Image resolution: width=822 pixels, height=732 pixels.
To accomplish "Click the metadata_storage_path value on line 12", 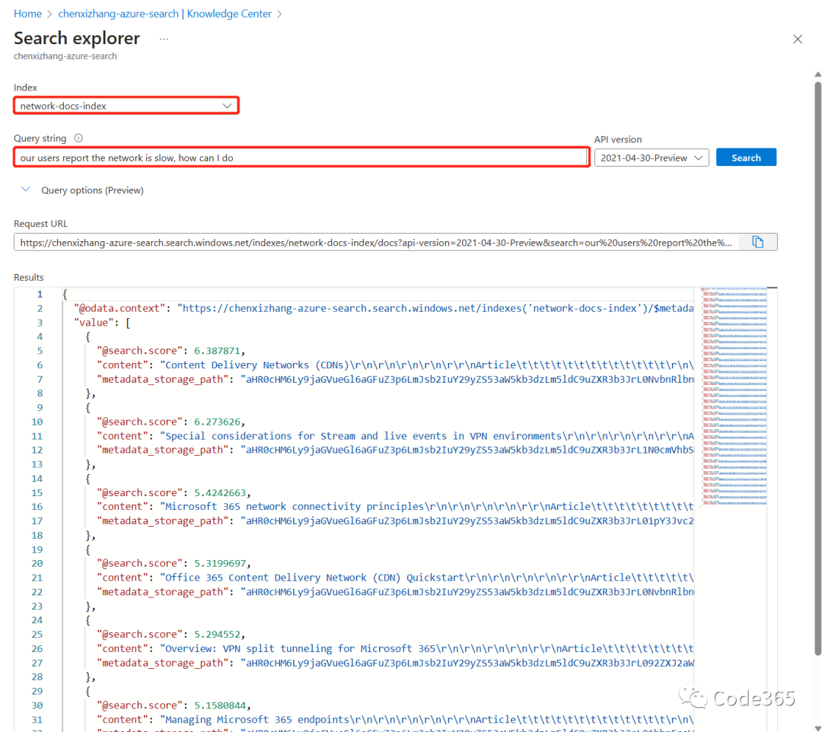I will (467, 450).
